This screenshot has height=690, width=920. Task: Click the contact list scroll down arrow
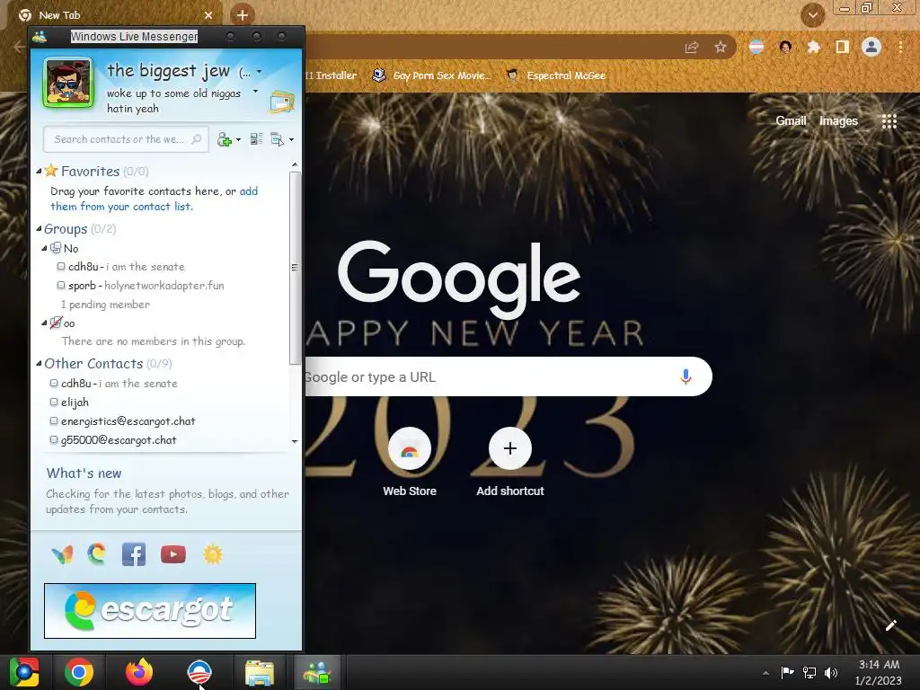(295, 441)
